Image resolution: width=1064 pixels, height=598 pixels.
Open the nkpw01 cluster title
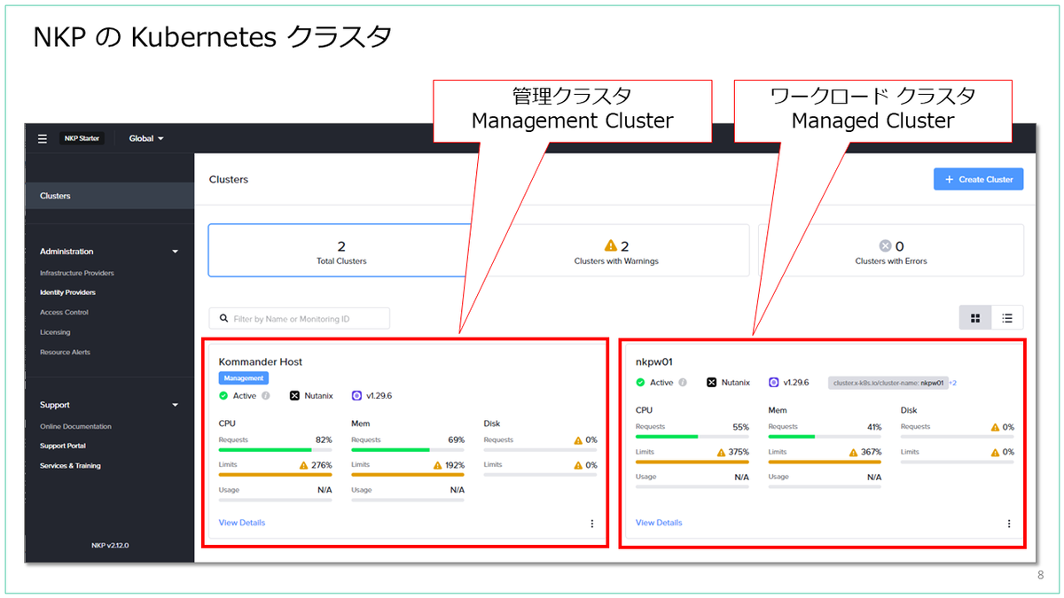point(653,361)
